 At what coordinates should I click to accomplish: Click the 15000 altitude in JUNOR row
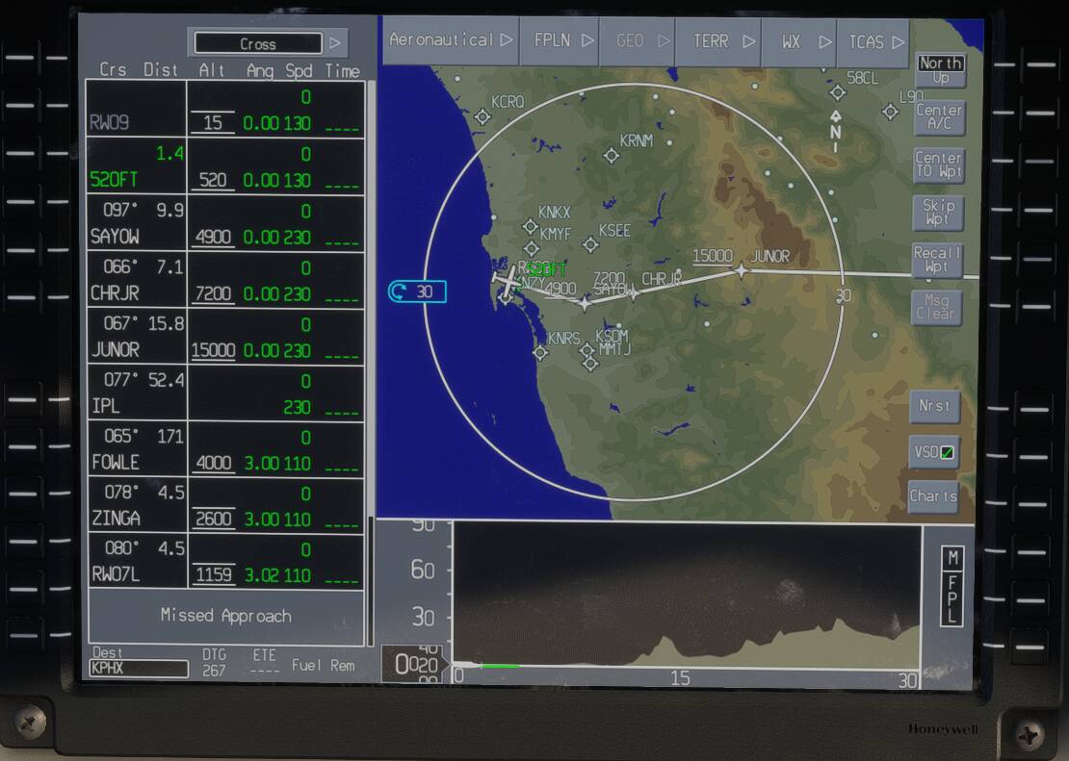213,350
